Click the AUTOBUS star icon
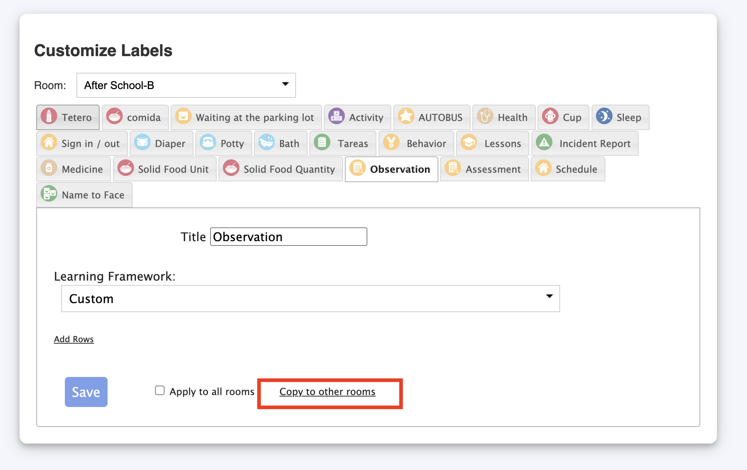This screenshot has height=470, width=747. pos(406,117)
